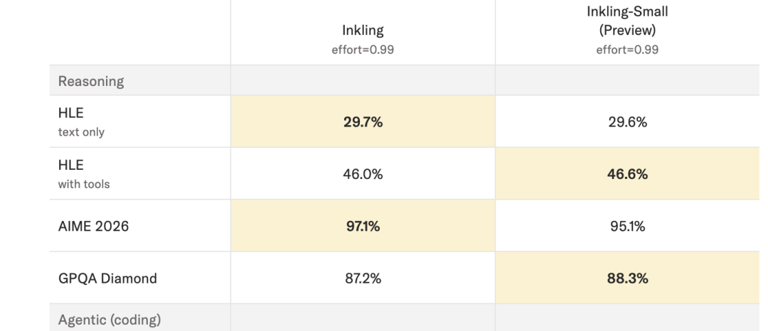Image resolution: width=768 pixels, height=331 pixels.
Task: Click effort=0.99 text under Inkling
Action: pyautogui.click(x=363, y=50)
